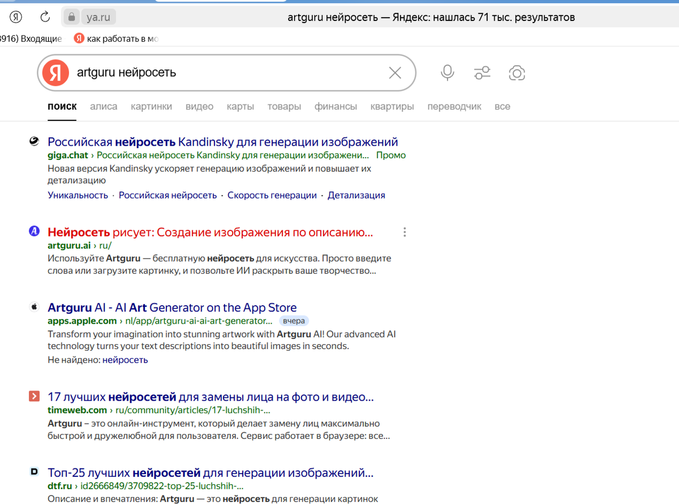Click Apple favicon of App Store result
This screenshot has height=504, width=679.
[34, 307]
